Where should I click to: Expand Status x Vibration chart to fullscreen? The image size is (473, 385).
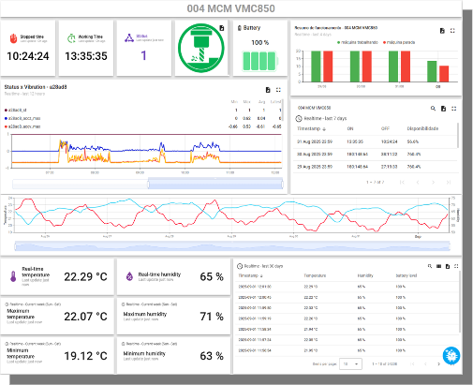278,90
